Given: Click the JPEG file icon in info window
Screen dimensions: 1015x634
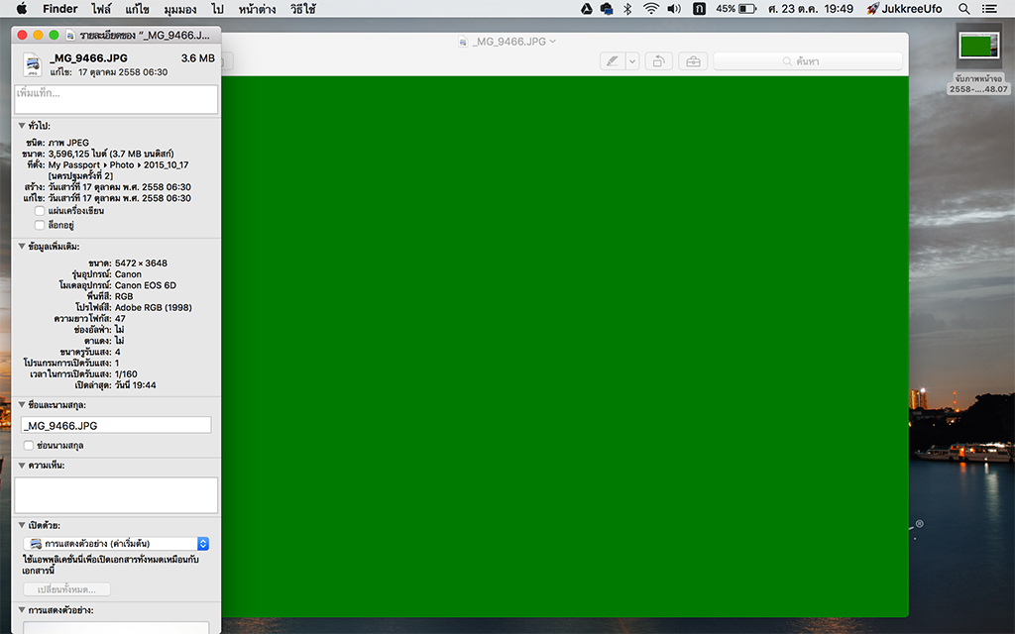Looking at the screenshot, I should click(33, 64).
